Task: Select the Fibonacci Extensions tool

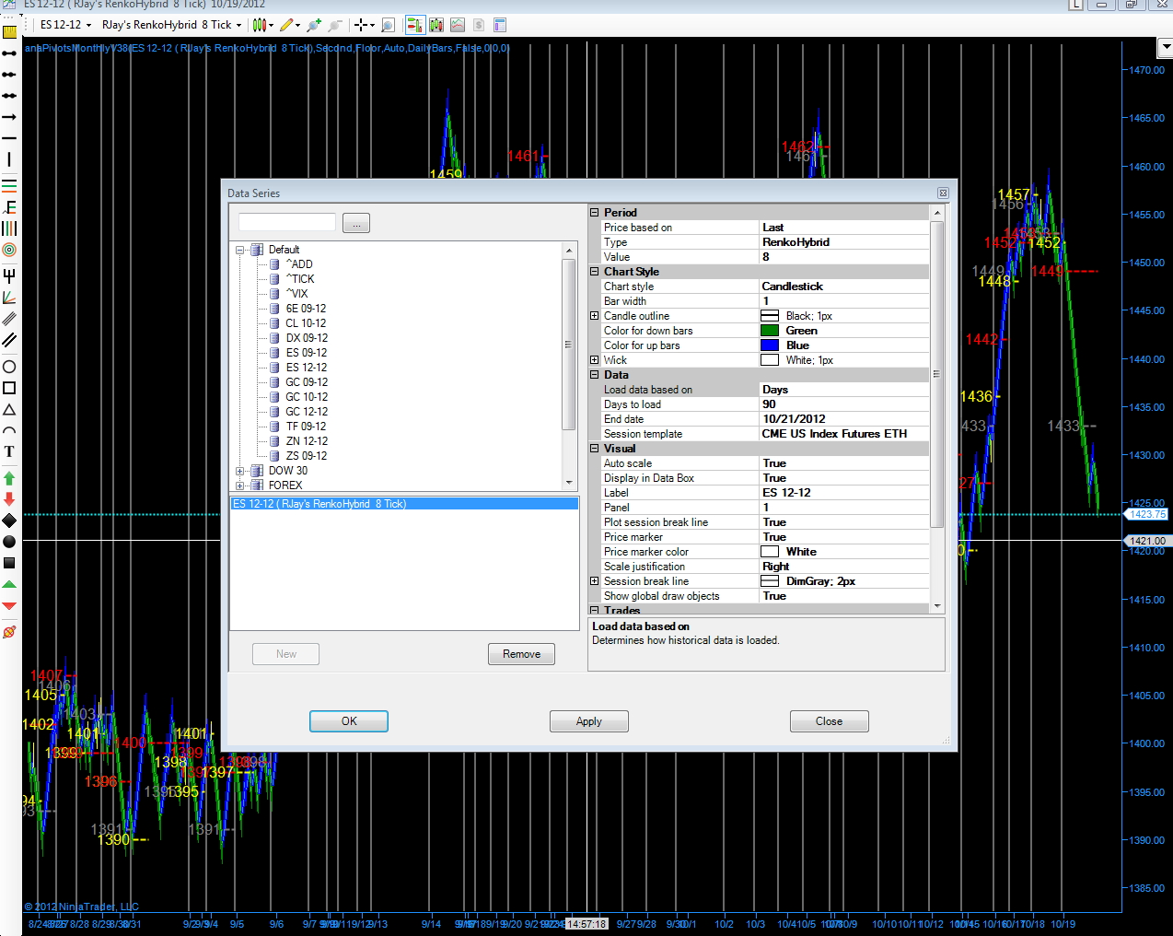Action: [x=9, y=207]
